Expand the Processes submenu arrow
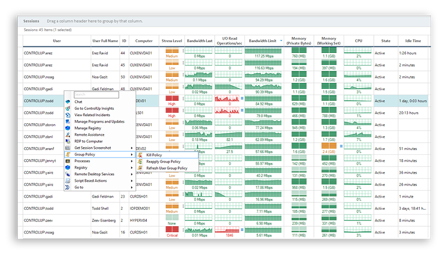The image size is (448, 259). coord(131,161)
